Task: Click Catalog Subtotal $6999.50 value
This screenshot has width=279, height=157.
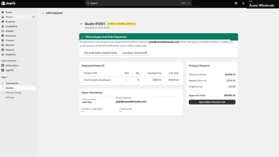Action: [230, 75]
